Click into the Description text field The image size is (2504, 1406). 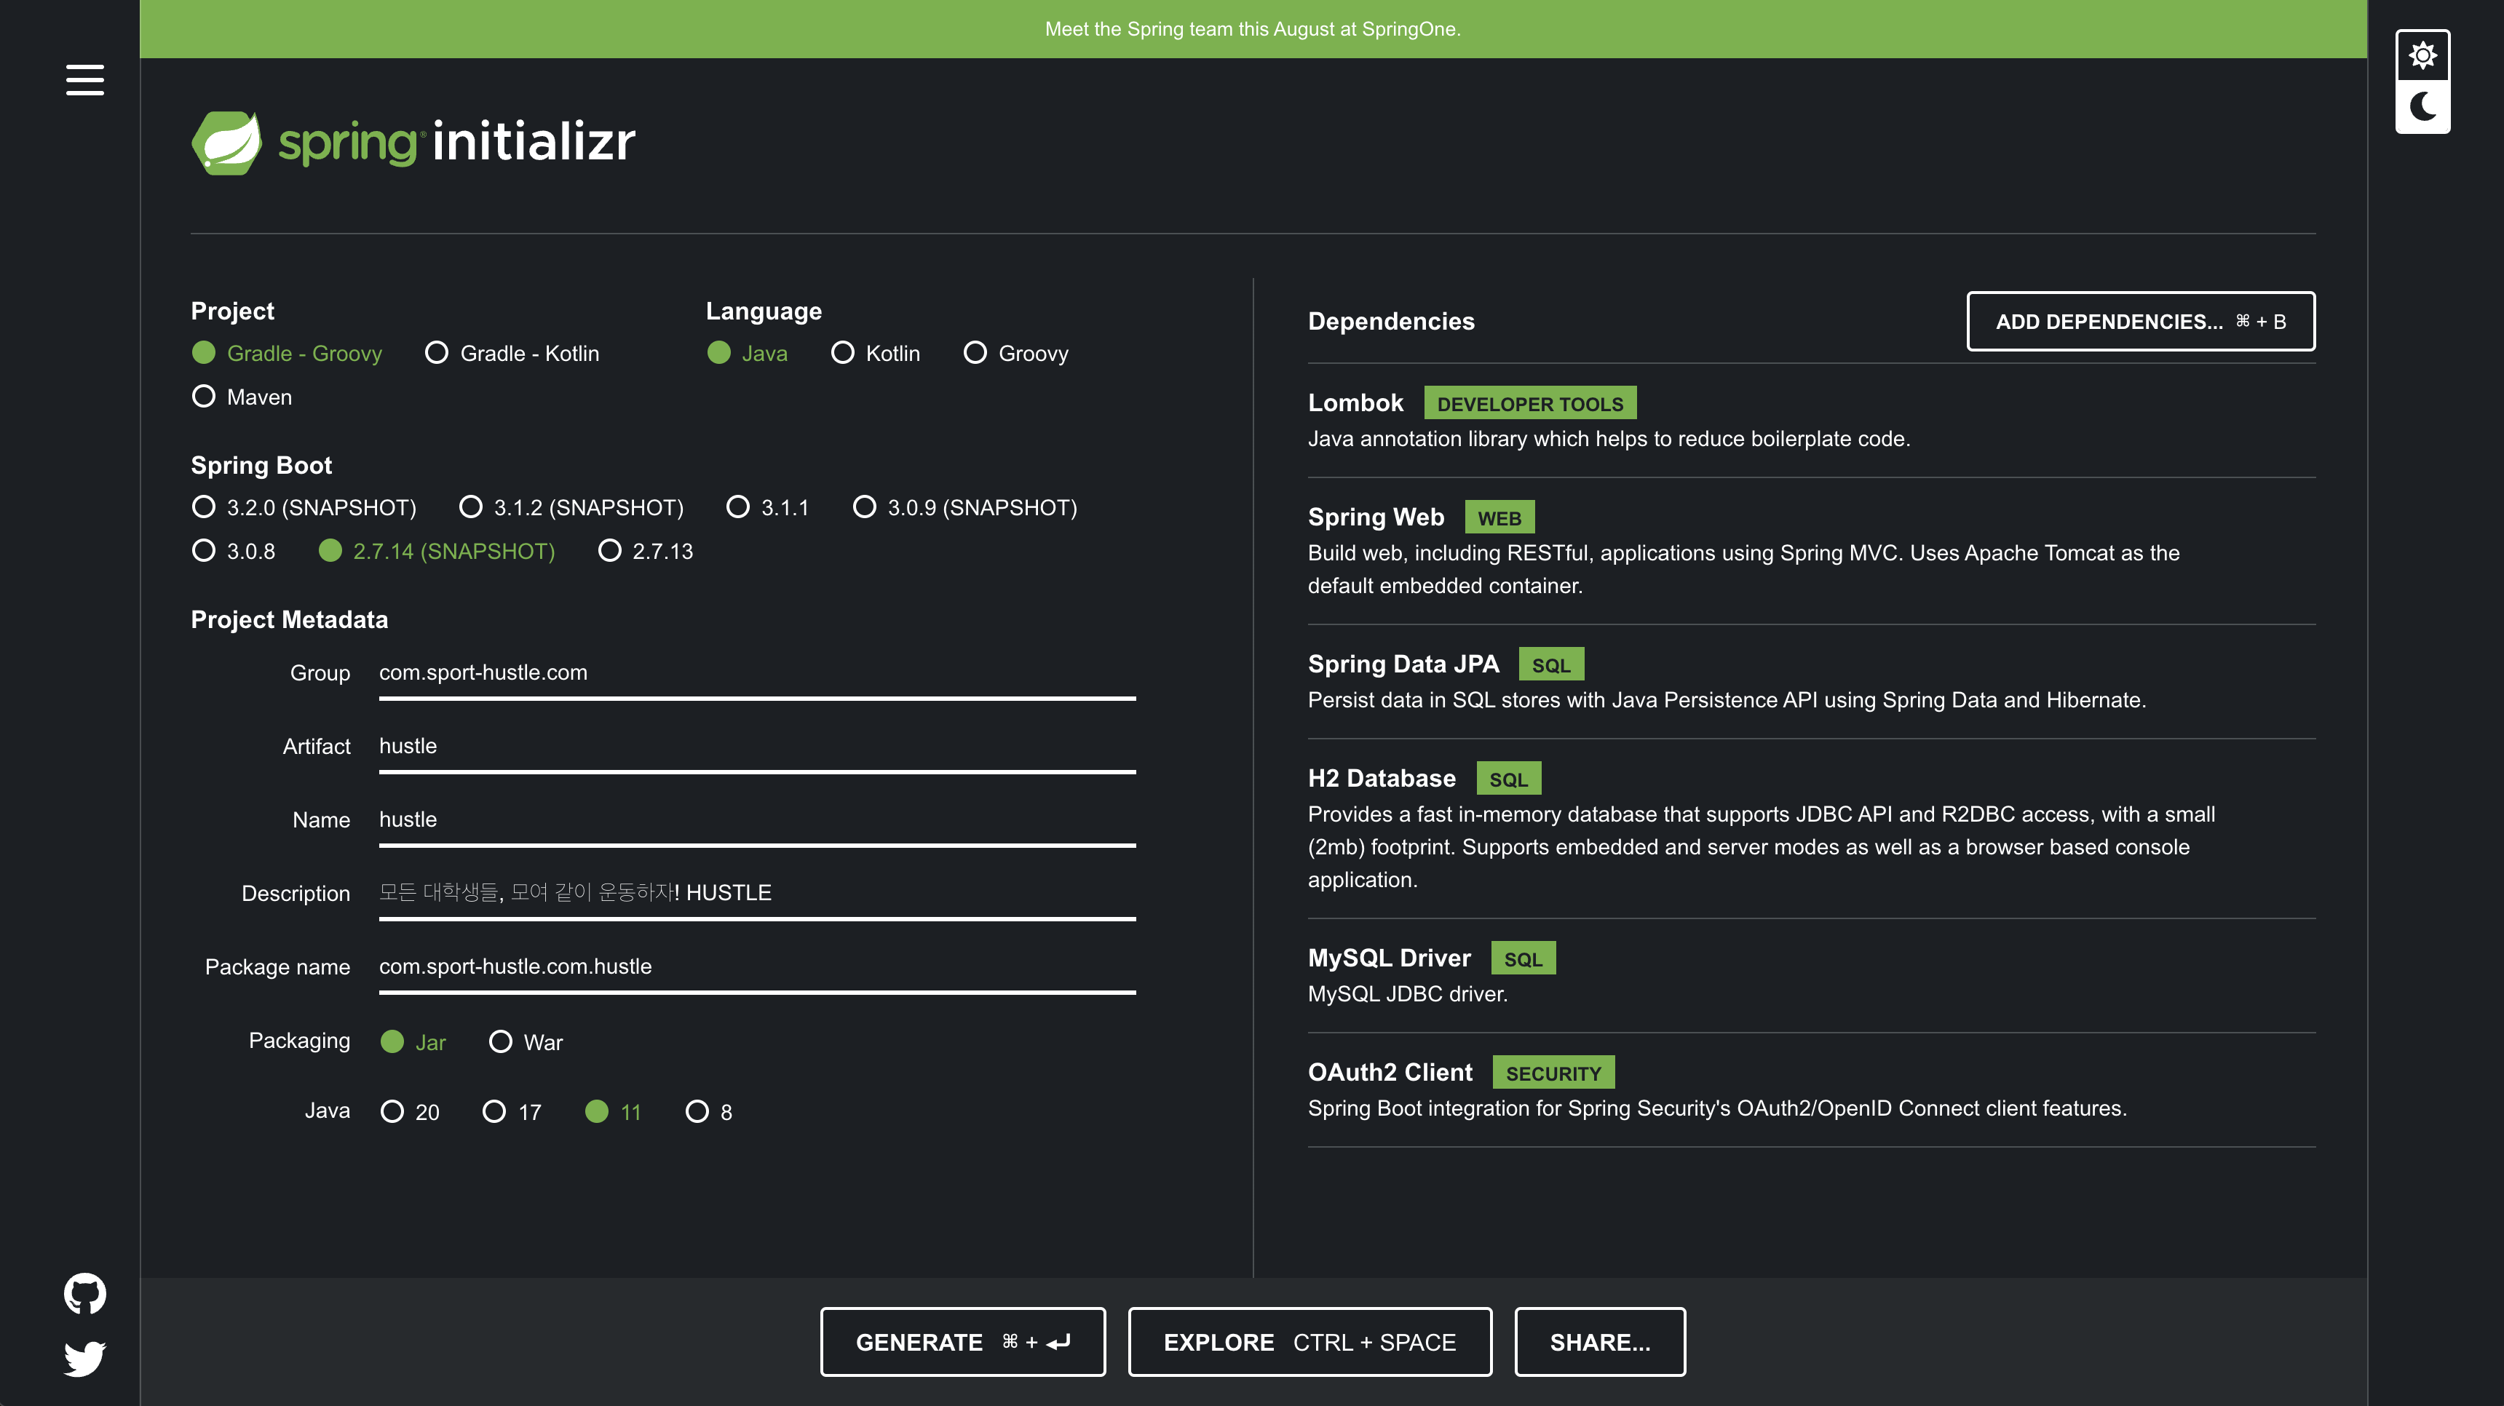[756, 893]
